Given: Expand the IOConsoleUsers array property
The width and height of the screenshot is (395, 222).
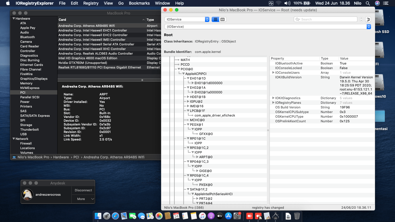Looking at the screenshot, I should click(273, 73).
